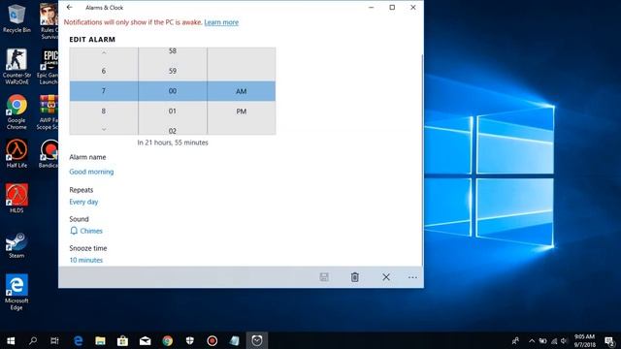Open Microsoft Edge desktop shortcut
This screenshot has width=621, height=349.
(16, 292)
